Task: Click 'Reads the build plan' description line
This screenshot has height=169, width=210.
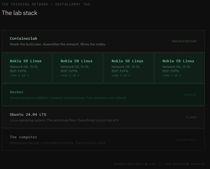Action: (x=58, y=44)
